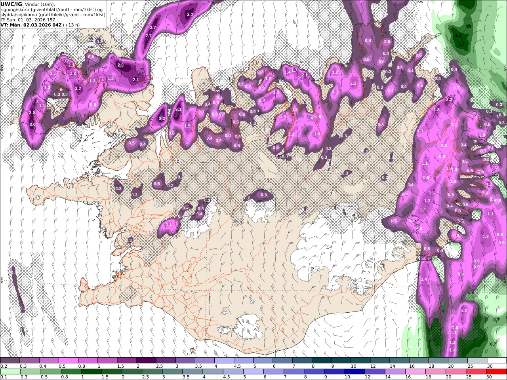
Task: Select the dark teal 8 swatch in purple scale
Action: (321, 361)
